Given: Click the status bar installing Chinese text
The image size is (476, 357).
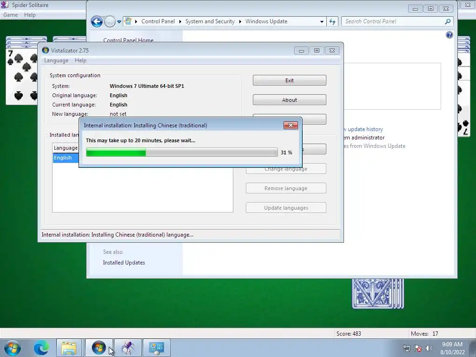Looking at the screenshot, I should click(x=118, y=235).
